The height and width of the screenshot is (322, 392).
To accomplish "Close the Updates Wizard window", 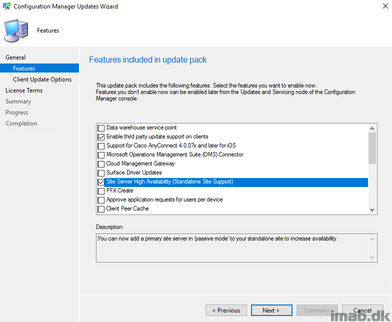I will [x=385, y=6].
